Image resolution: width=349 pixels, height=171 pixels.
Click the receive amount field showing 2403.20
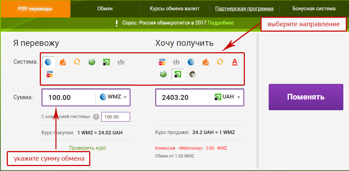(183, 97)
